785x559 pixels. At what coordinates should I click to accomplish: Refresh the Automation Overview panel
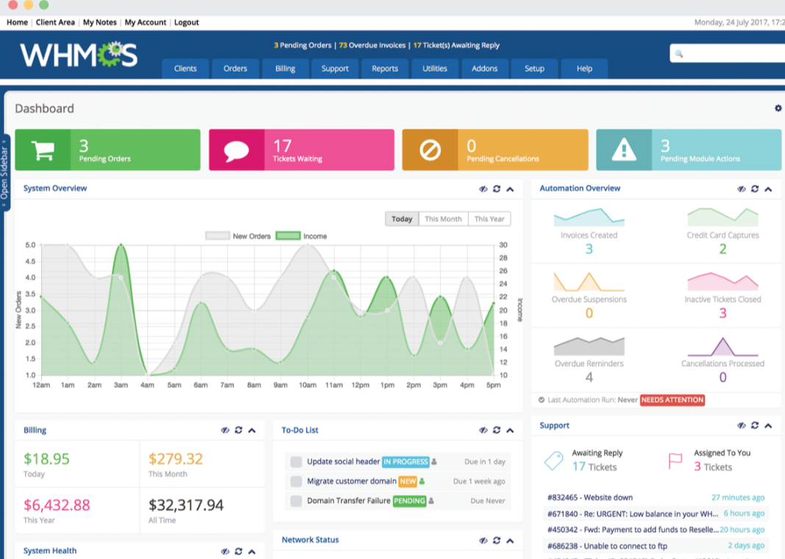[x=755, y=189]
